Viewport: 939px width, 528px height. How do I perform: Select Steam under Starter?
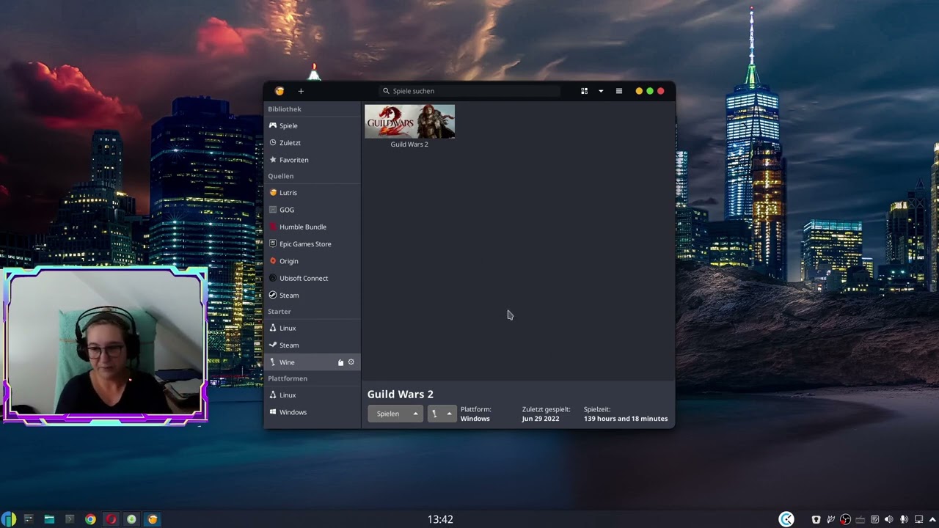coord(313,345)
